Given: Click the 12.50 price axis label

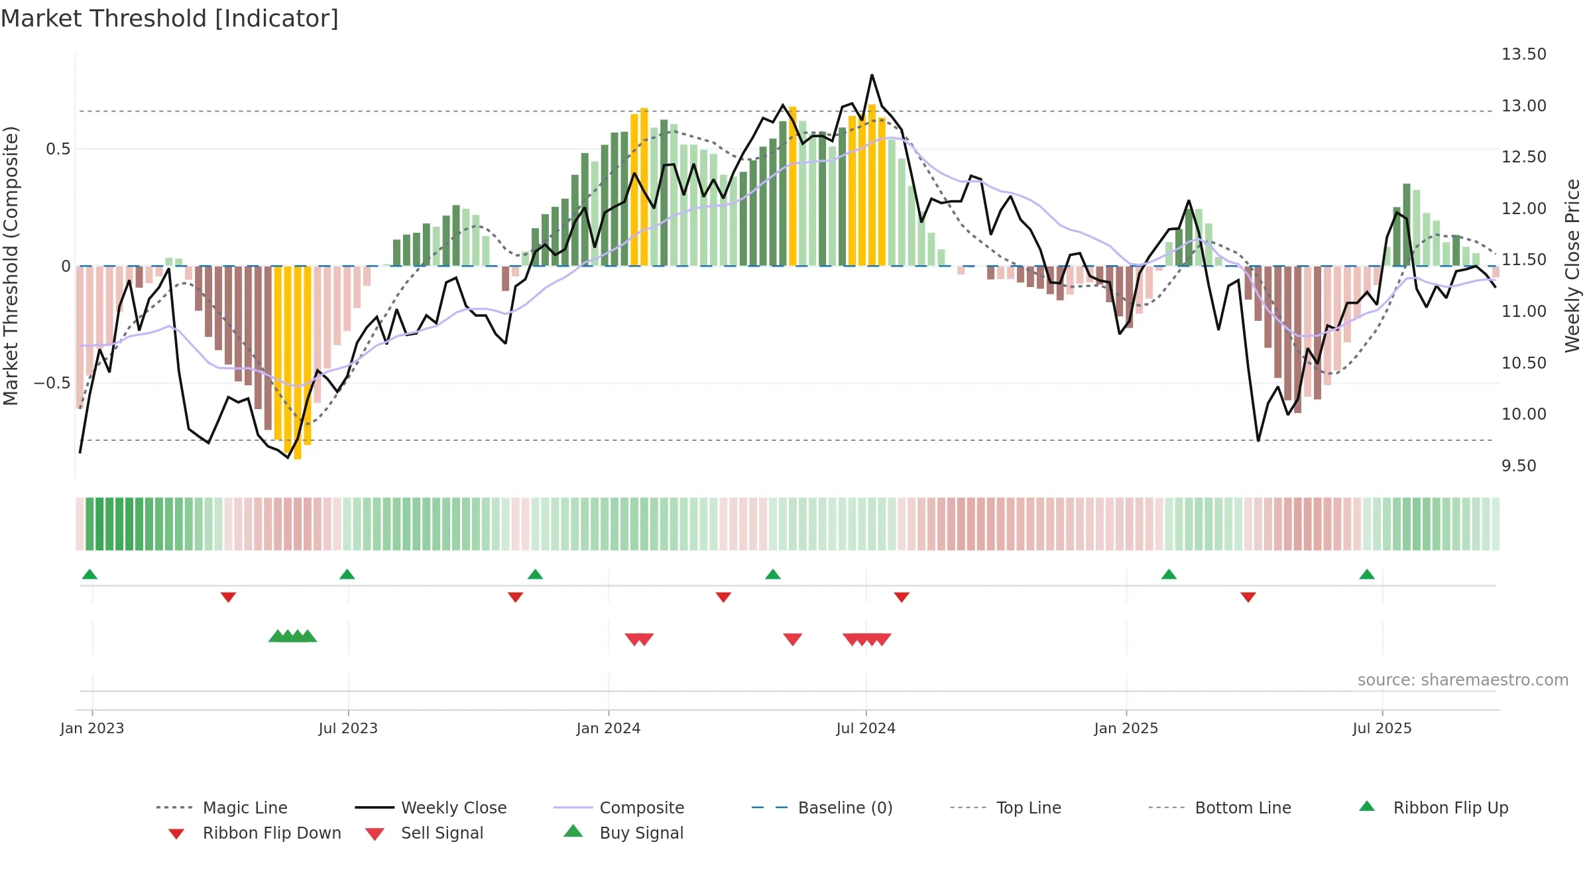Looking at the screenshot, I should pos(1524,157).
